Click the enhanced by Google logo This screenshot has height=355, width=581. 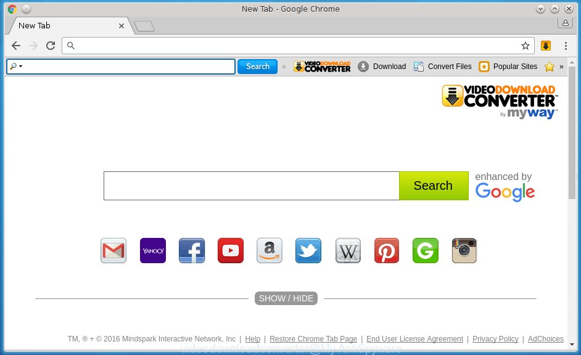tap(505, 187)
